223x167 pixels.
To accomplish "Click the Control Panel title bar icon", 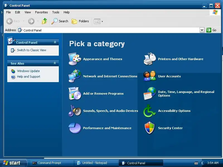I will 6,5.
